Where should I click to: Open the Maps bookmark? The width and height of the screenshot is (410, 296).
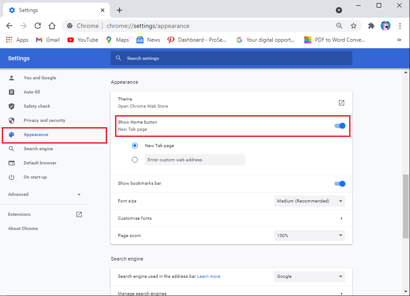coord(117,39)
